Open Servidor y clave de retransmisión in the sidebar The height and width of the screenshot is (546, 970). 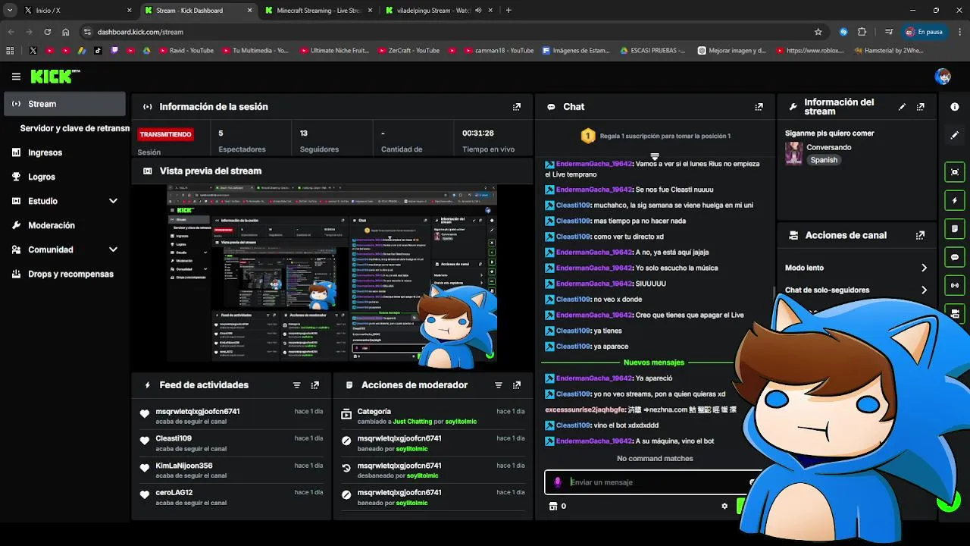point(75,128)
